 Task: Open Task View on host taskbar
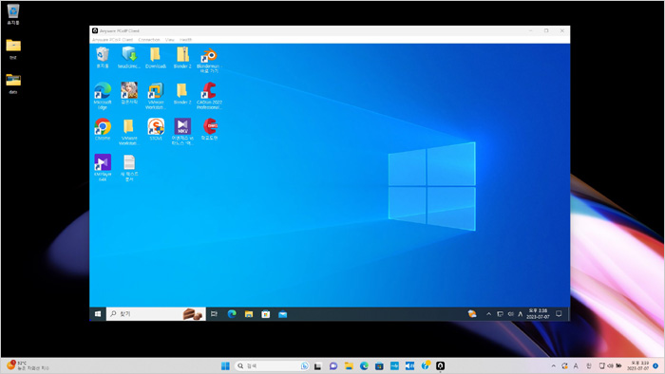click(x=317, y=366)
